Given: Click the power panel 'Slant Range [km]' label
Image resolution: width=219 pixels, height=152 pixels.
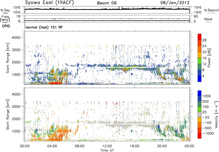Looking at the screenshot, I should (8, 58).
